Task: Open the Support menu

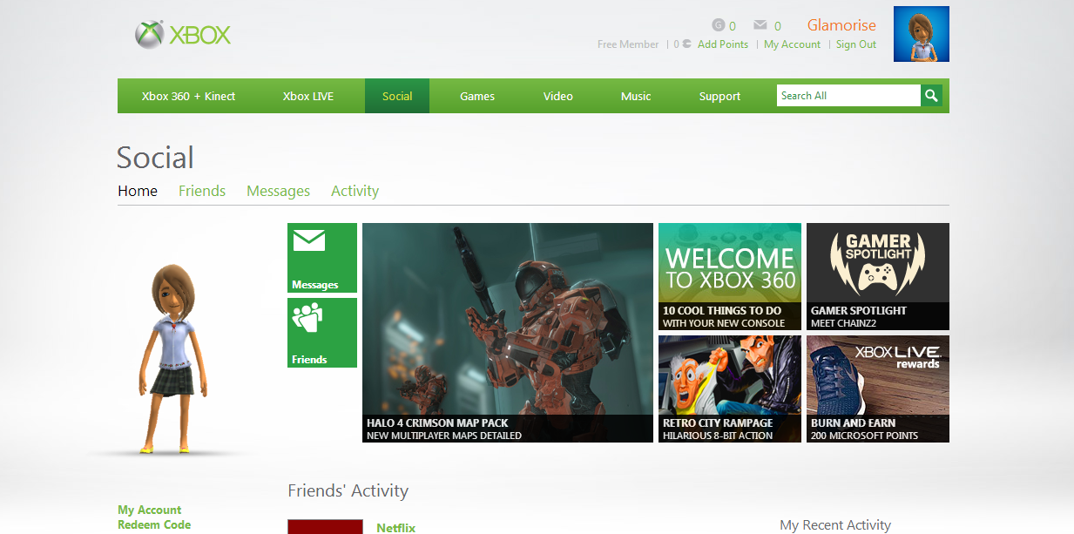Action: pyautogui.click(x=719, y=96)
